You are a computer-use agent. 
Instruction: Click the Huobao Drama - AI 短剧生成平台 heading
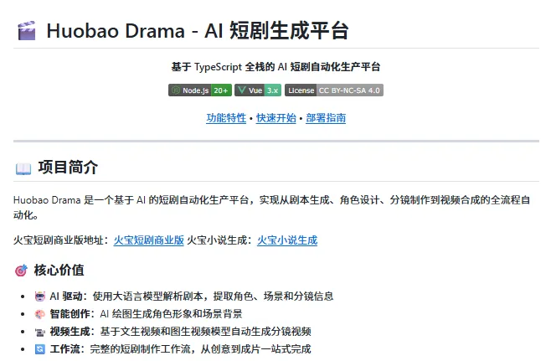click(x=198, y=31)
